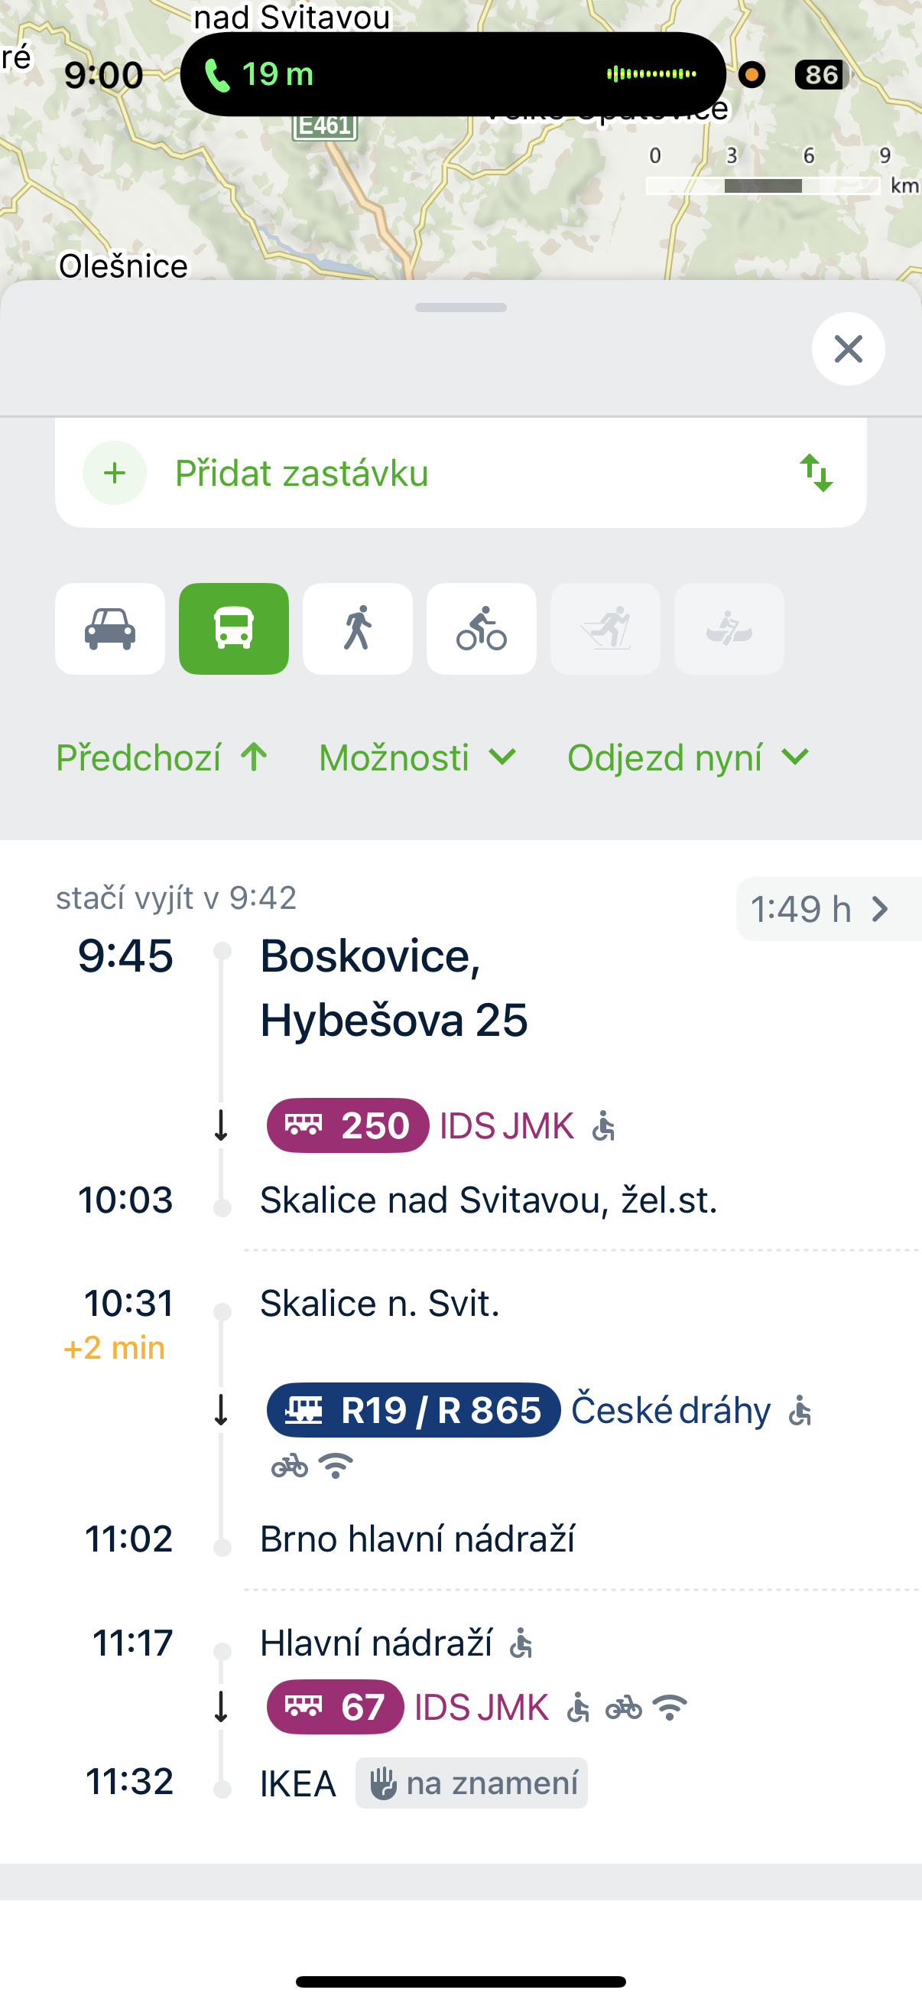
Task: Tap Přidat zastávku to add stop
Action: coord(302,473)
